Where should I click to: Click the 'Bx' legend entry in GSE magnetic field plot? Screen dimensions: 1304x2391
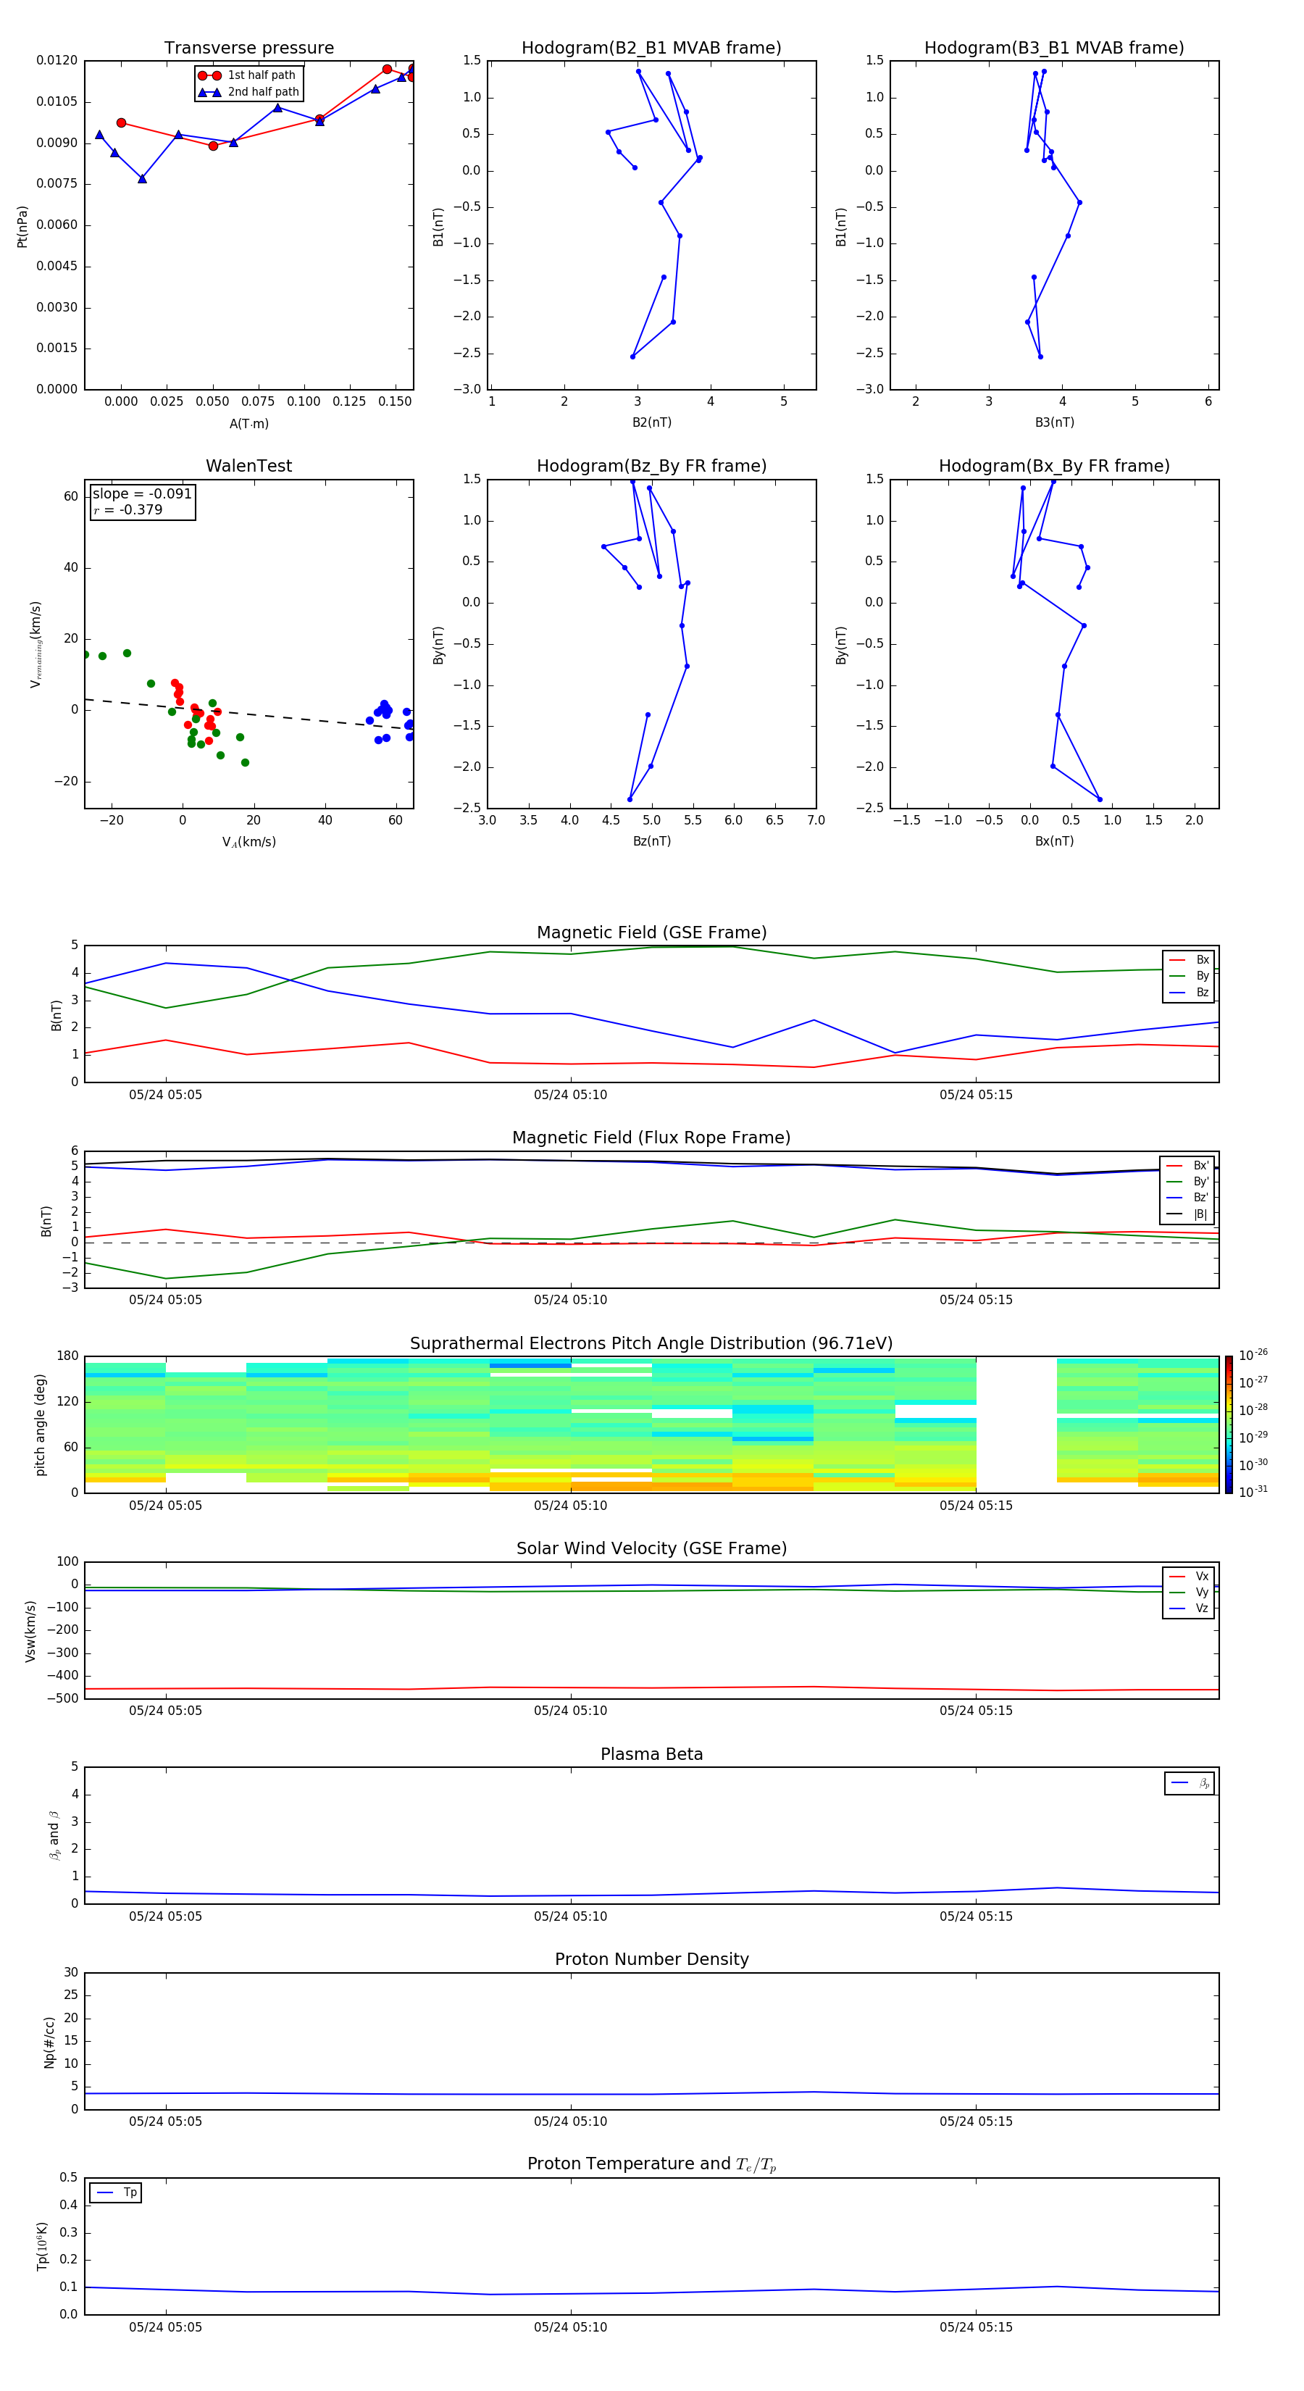1189,960
